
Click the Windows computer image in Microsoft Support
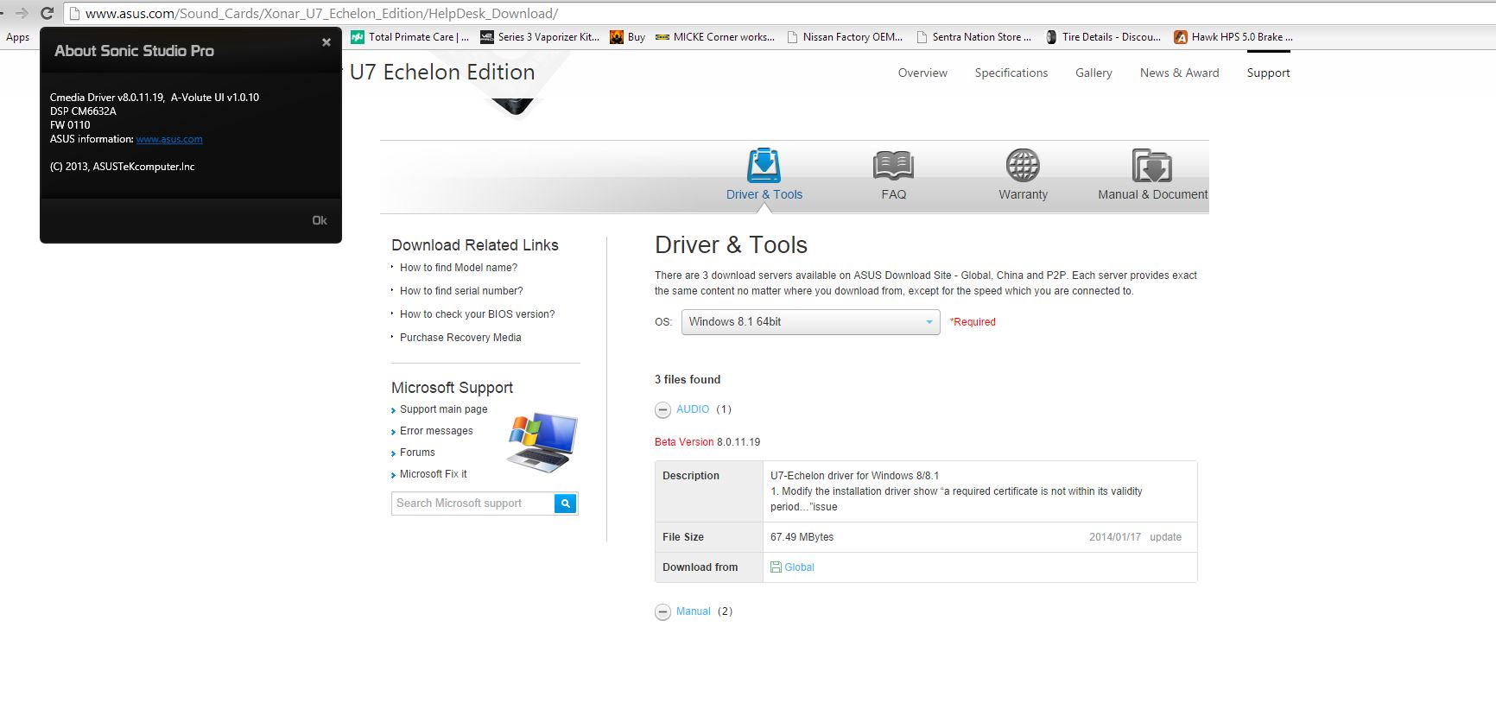(x=542, y=442)
